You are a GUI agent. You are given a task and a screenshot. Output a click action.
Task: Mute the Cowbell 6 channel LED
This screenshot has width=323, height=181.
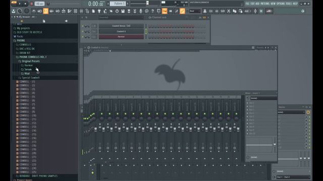(x=83, y=31)
